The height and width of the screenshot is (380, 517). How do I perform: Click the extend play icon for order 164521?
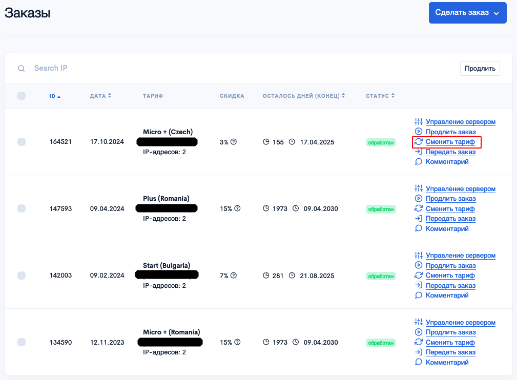click(419, 132)
